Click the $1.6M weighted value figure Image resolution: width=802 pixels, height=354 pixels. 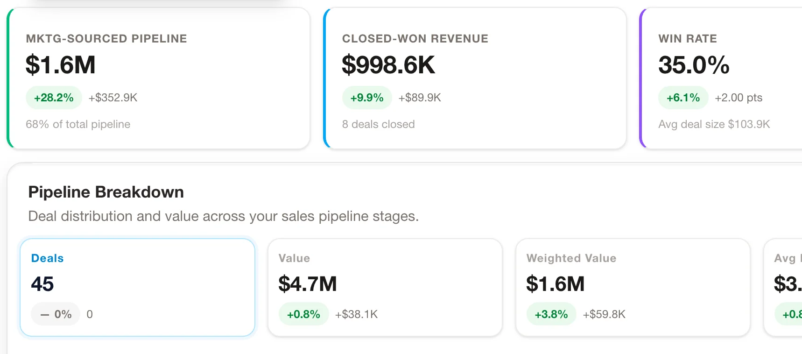[x=556, y=284]
